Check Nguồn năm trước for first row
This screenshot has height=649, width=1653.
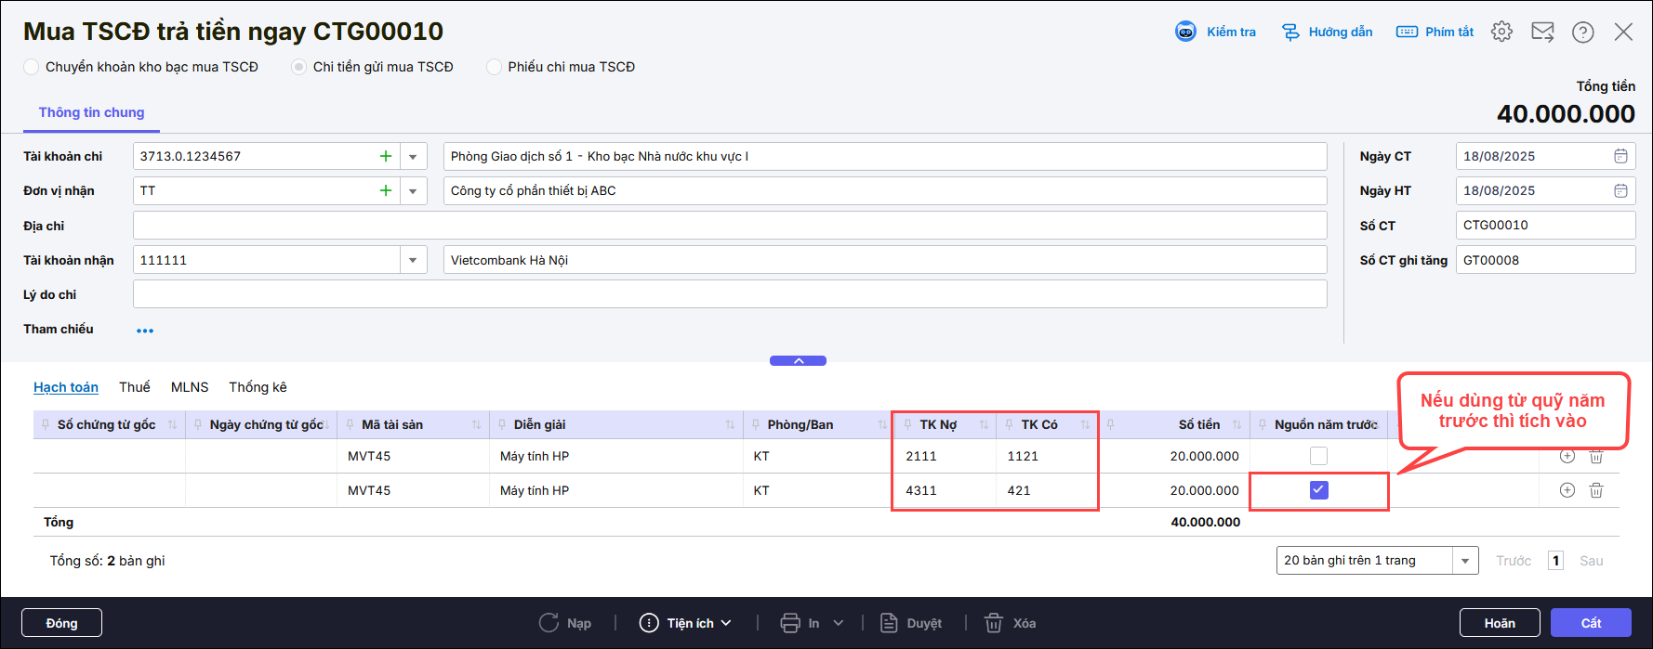pos(1318,456)
